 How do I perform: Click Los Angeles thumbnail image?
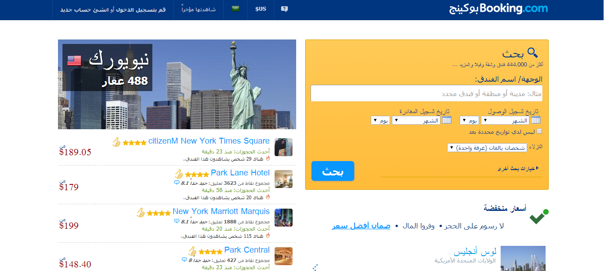pos(523,258)
